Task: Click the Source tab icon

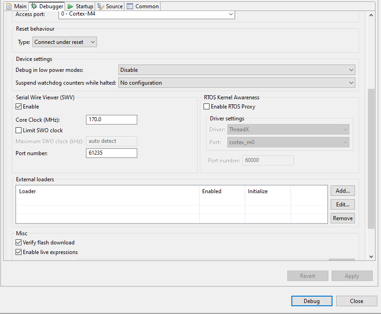Action: tap(100, 6)
